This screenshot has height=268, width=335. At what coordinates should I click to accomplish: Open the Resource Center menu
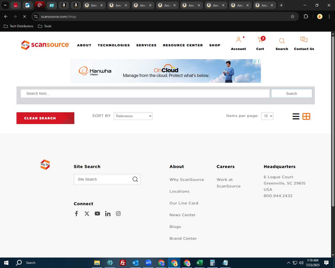click(x=183, y=45)
